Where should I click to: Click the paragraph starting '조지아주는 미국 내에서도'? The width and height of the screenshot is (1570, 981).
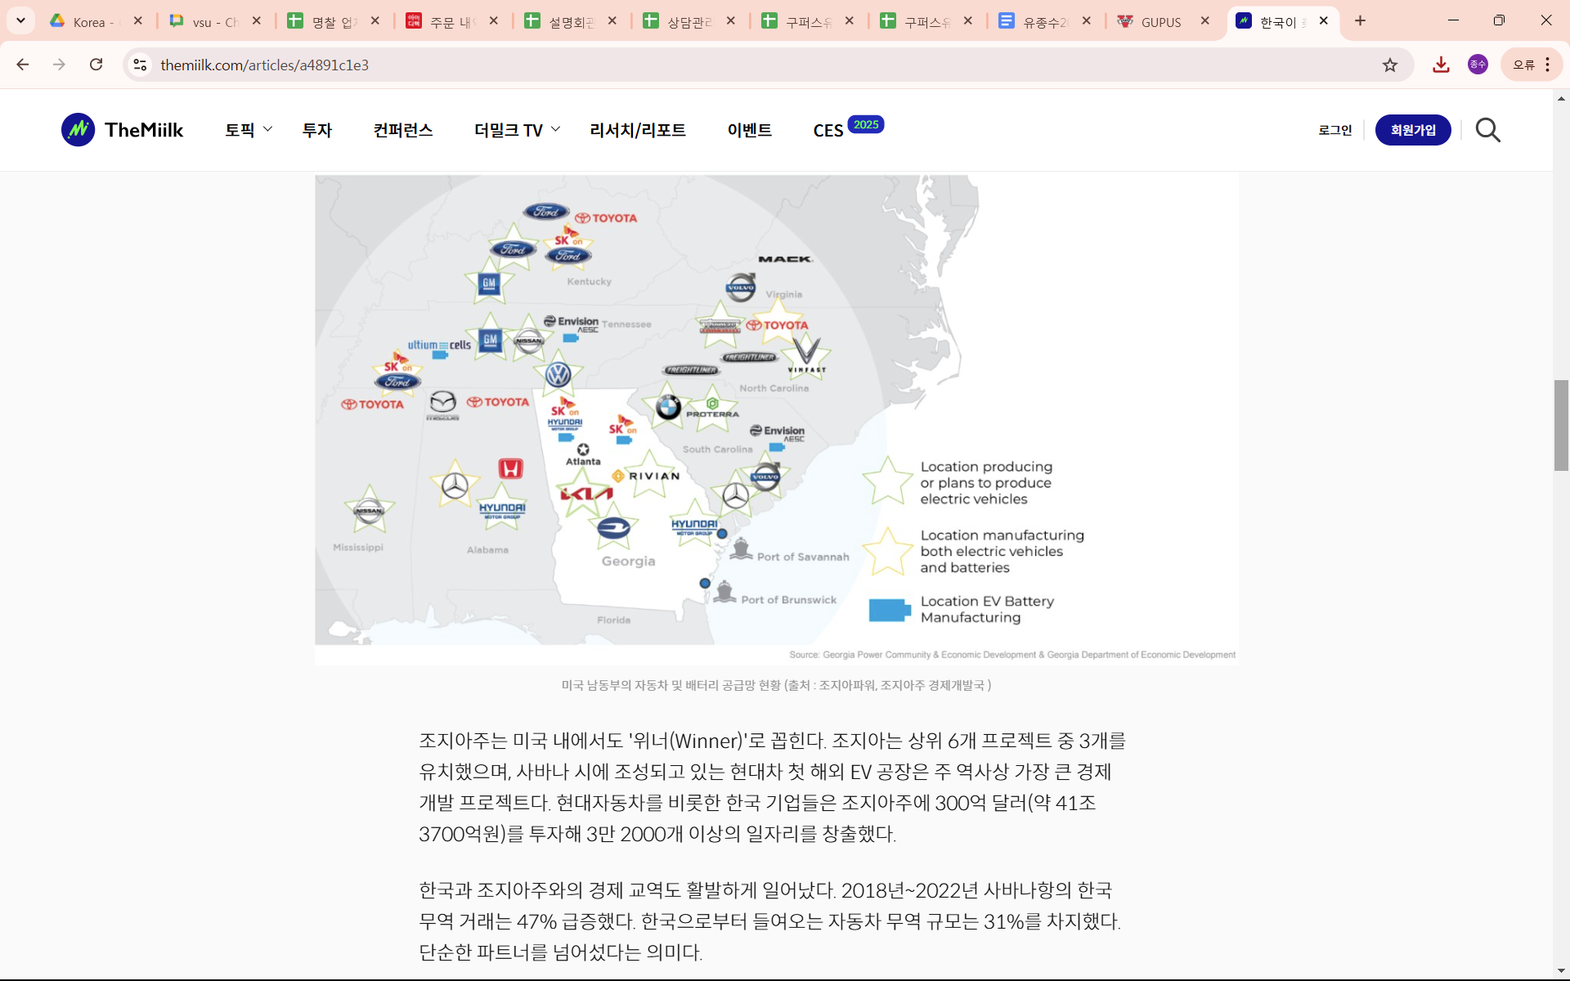[x=772, y=787]
